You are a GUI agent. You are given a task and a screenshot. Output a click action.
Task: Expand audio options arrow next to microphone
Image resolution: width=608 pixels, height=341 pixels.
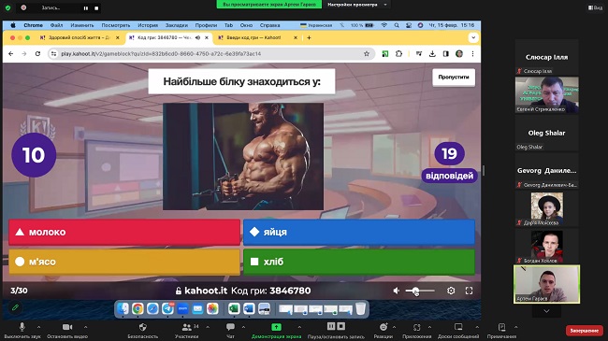coord(38,327)
